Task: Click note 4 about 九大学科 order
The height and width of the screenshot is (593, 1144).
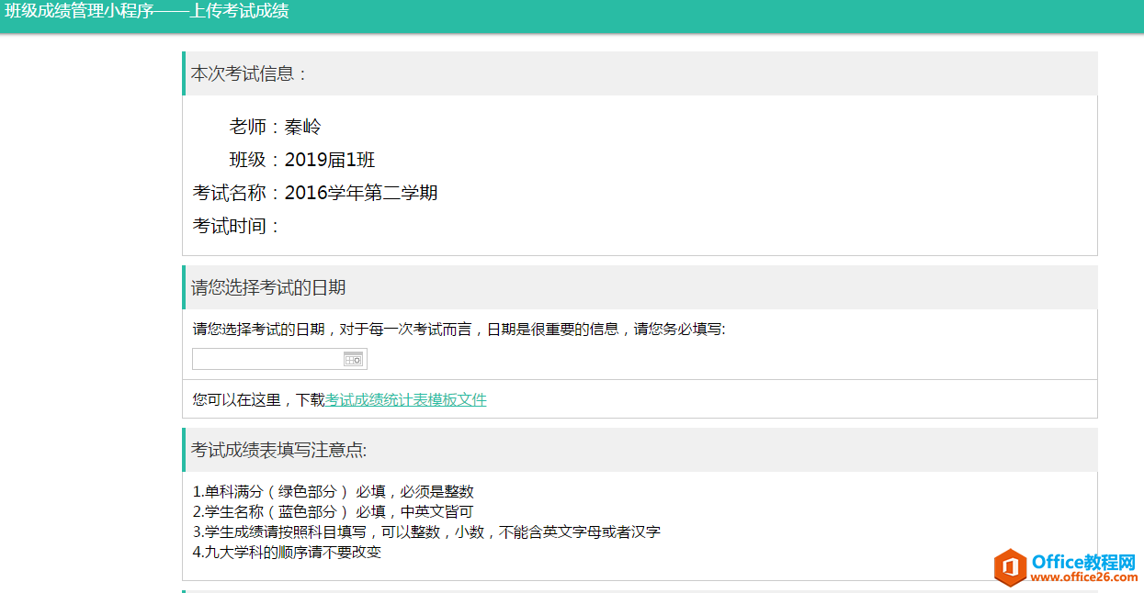Action: coord(287,553)
